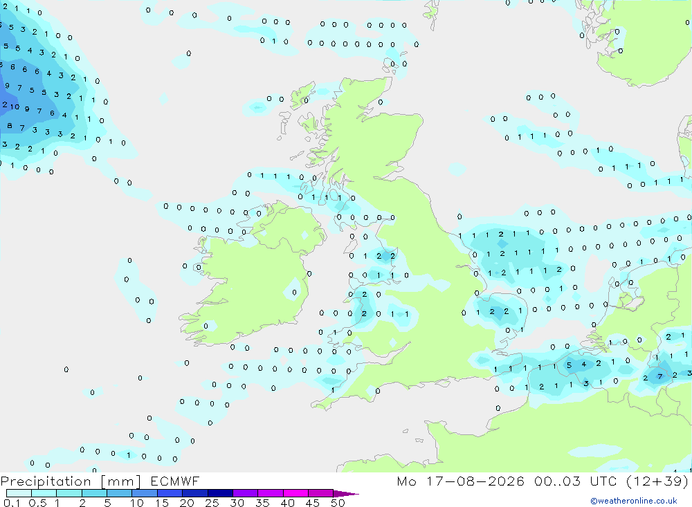Viewport: 692px width, 507px height.
Task: Click the 15–20 mm legend color box
Action: coord(170,493)
